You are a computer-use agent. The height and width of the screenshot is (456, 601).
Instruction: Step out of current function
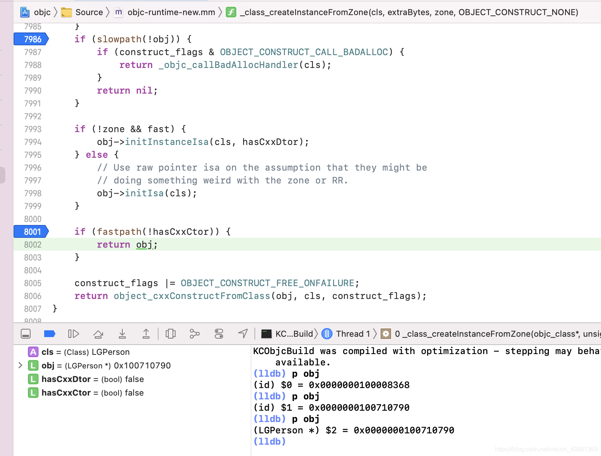[146, 334]
